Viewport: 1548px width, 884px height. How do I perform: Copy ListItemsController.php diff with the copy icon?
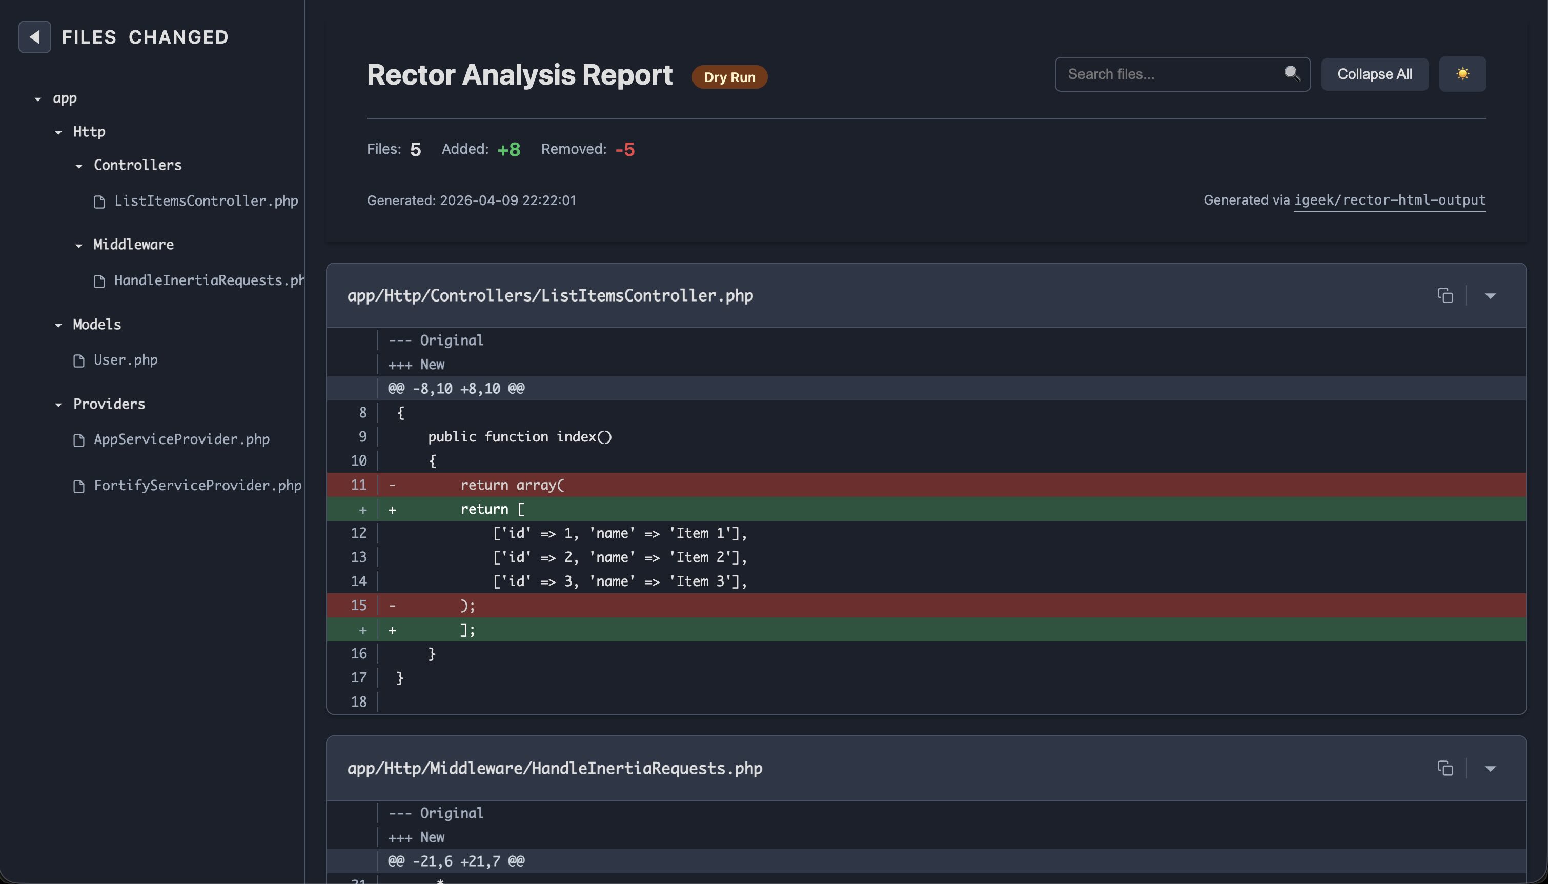(1445, 296)
